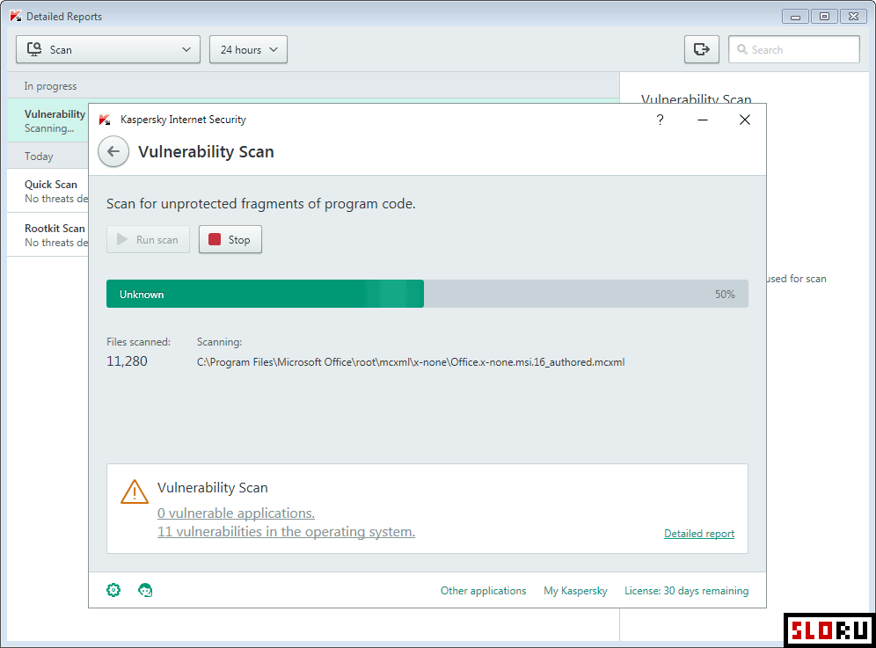Minimize the Kaspersky Internet Security dialog

(703, 120)
